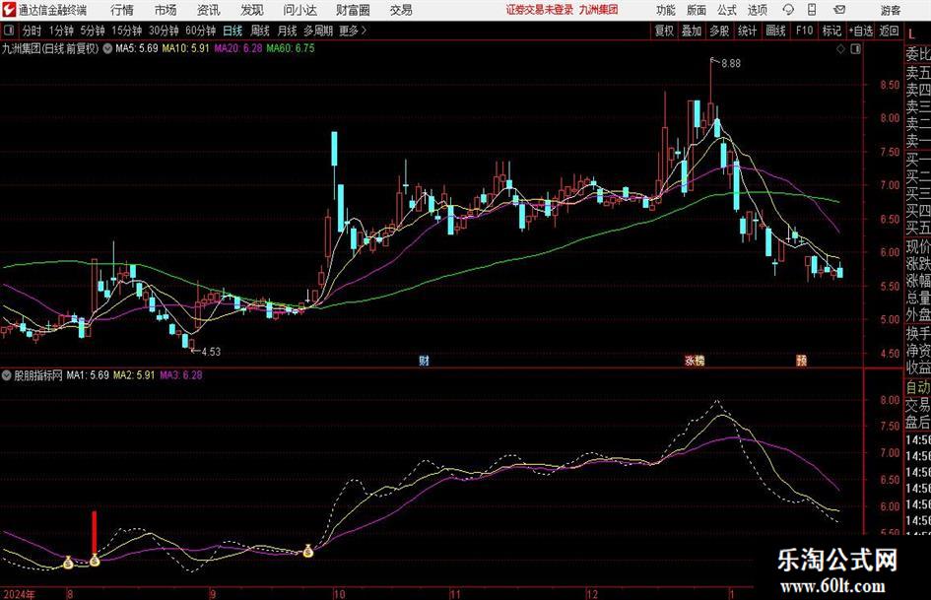
Task: Click the diamond icon above chart
Action: tap(840, 49)
